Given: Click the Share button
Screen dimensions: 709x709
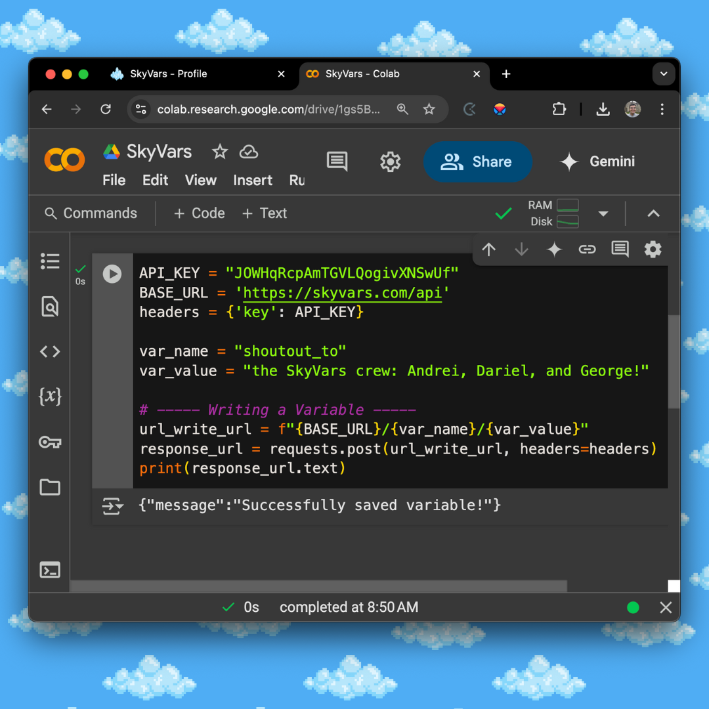Looking at the screenshot, I should [x=477, y=161].
